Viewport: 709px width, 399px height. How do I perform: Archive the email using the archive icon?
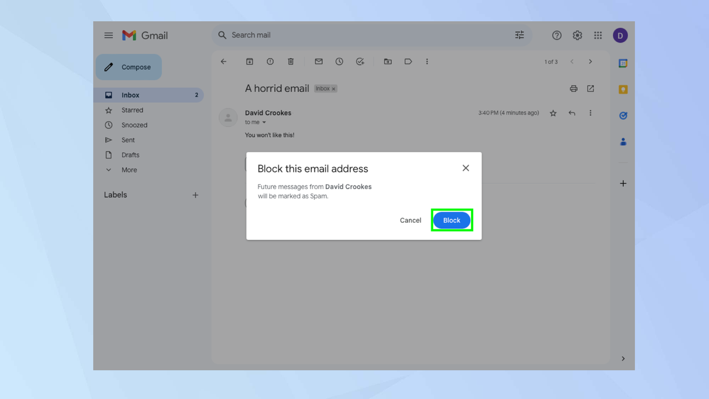point(249,61)
